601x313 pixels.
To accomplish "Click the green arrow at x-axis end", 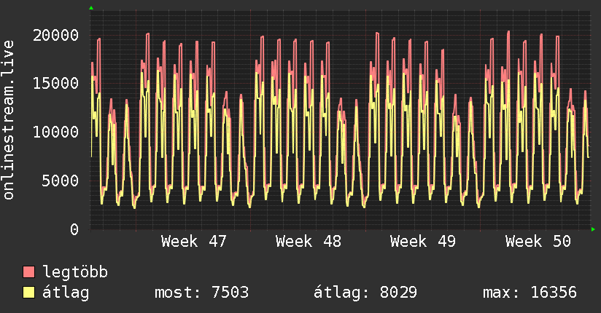I will click(x=593, y=229).
